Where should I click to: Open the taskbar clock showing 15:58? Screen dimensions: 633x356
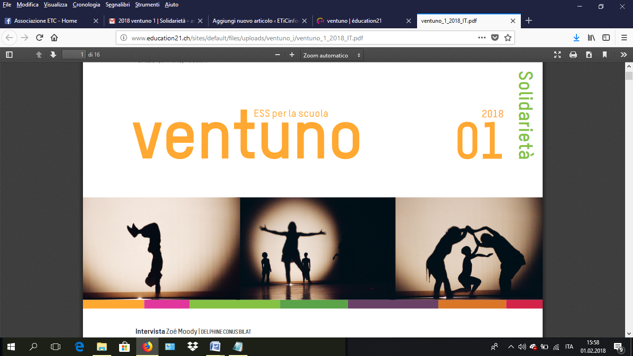click(x=593, y=347)
